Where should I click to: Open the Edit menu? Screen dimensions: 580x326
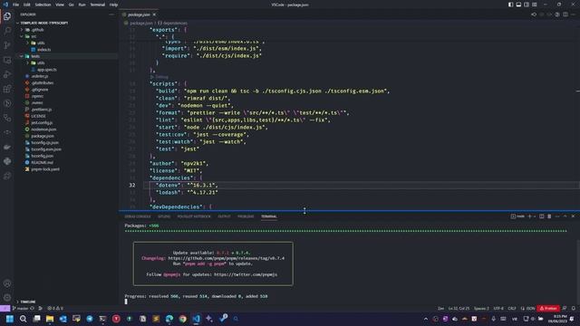(x=27, y=5)
